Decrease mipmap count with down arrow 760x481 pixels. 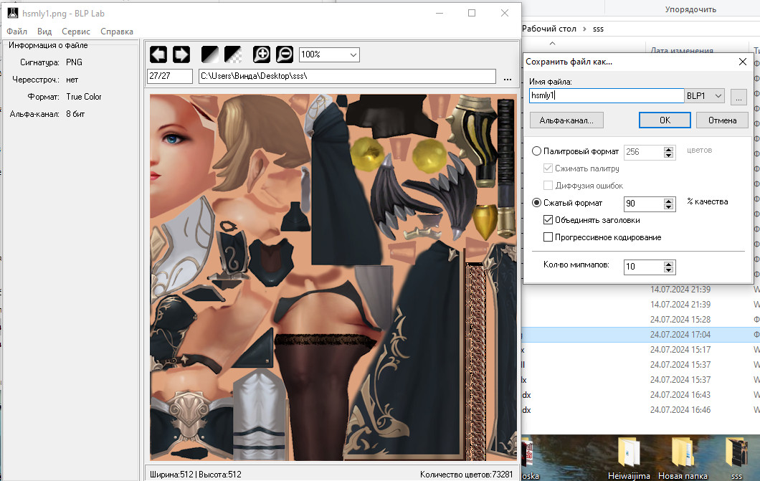tap(668, 270)
